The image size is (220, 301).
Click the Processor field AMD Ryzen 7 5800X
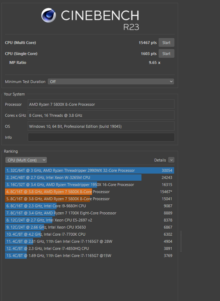click(x=101, y=104)
